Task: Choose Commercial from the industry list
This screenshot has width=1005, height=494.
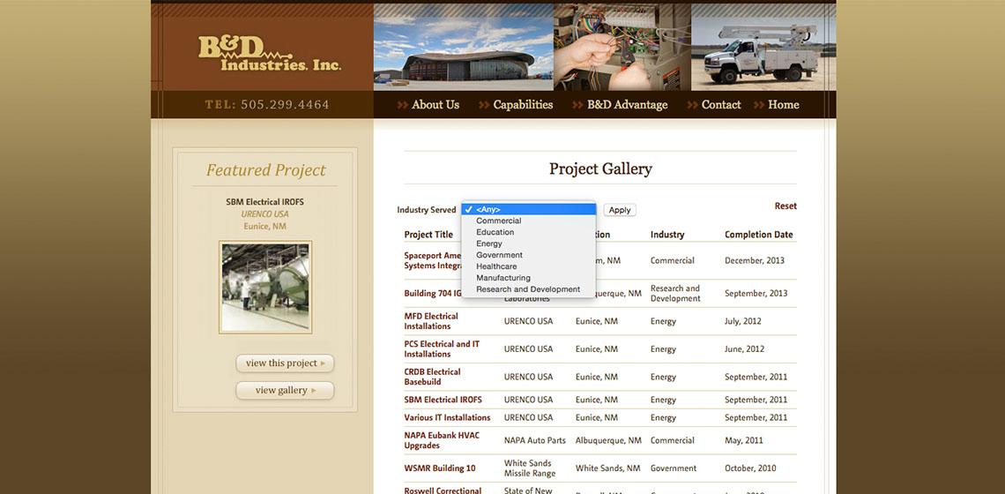Action: coord(529,221)
